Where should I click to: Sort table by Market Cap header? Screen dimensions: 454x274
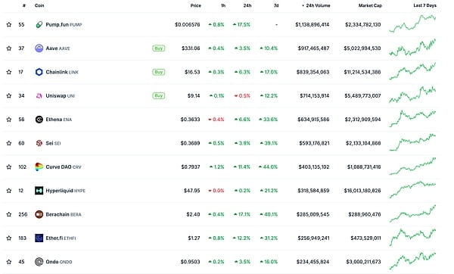click(x=370, y=5)
